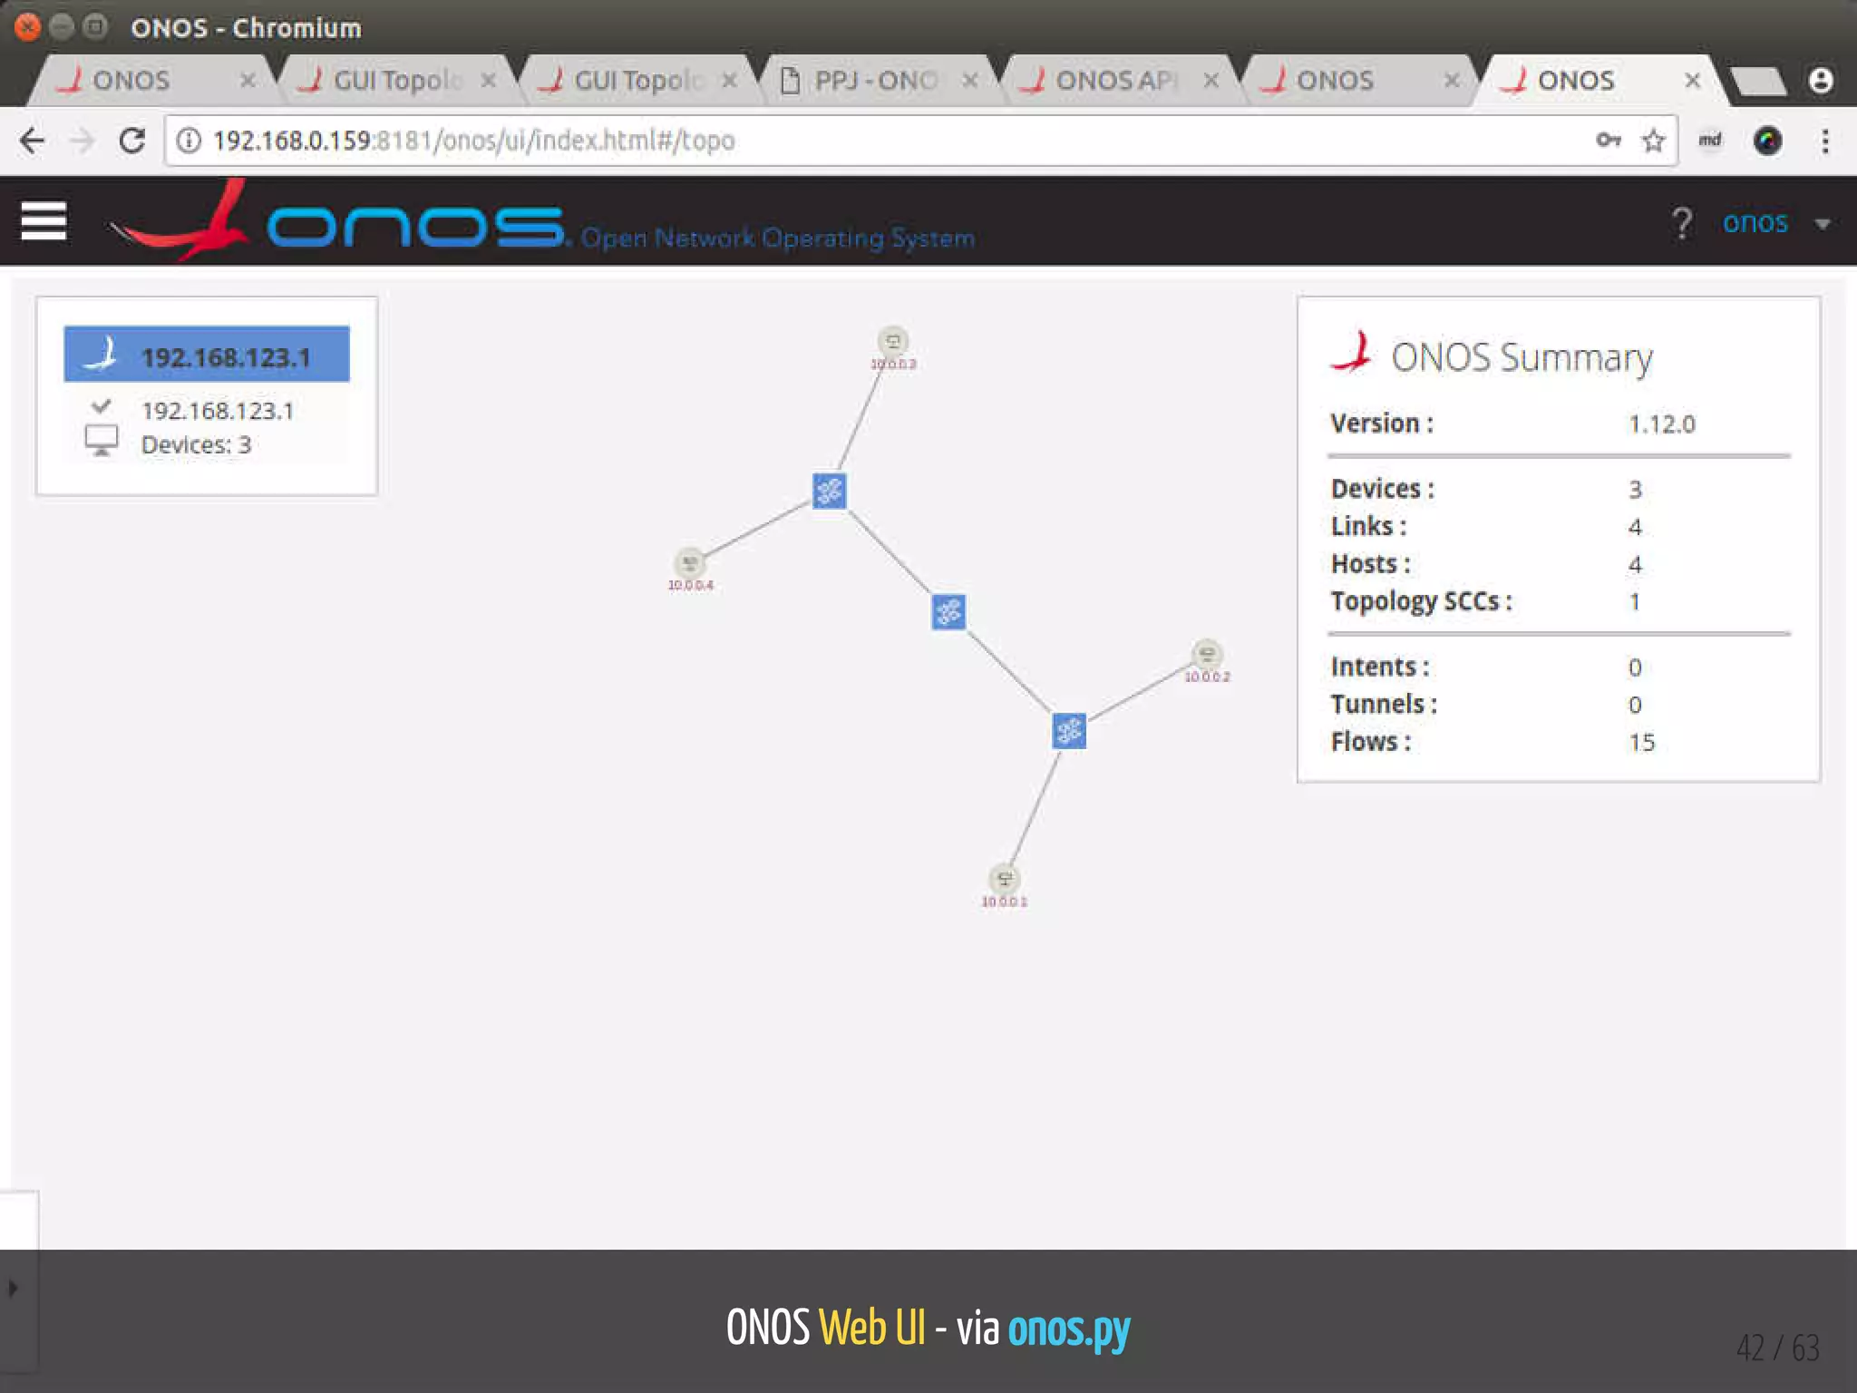Select host node 10.0.0.4

(x=690, y=562)
